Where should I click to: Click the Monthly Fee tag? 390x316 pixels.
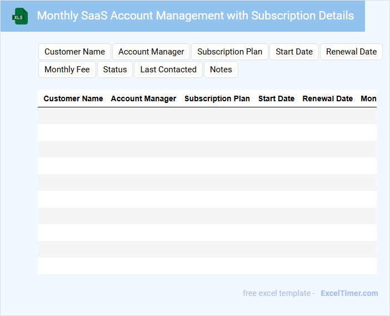tap(67, 70)
